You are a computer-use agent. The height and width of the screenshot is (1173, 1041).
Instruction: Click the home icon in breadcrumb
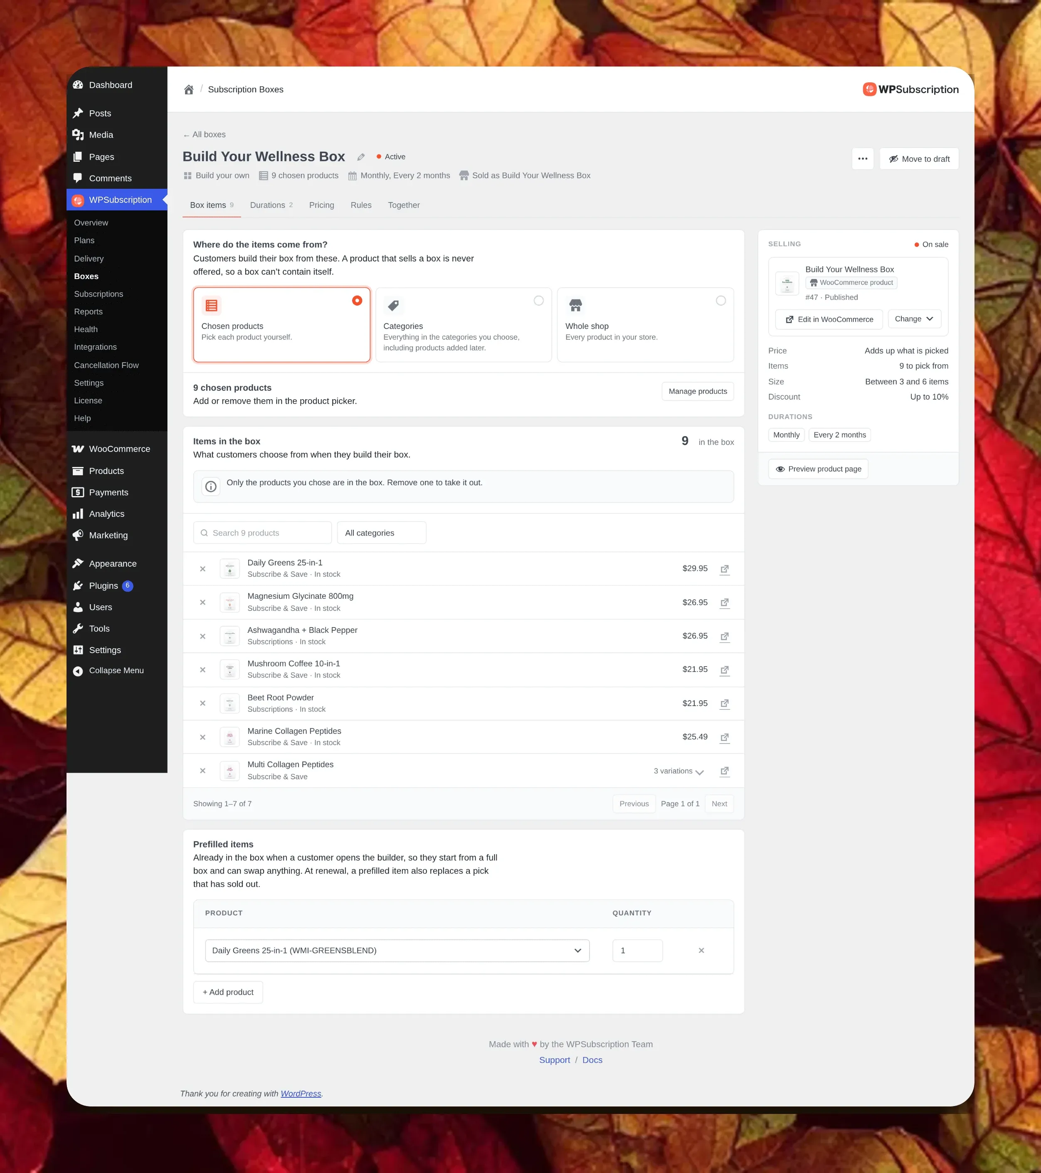(x=189, y=89)
